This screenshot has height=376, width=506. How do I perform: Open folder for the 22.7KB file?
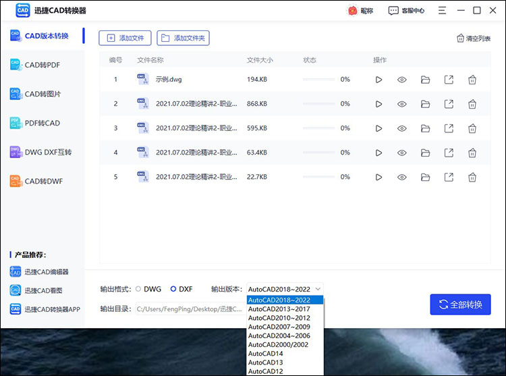[425, 177]
